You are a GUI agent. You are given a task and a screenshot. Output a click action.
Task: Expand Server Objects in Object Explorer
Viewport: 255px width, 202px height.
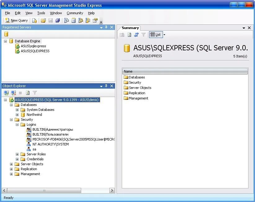click(x=11, y=164)
